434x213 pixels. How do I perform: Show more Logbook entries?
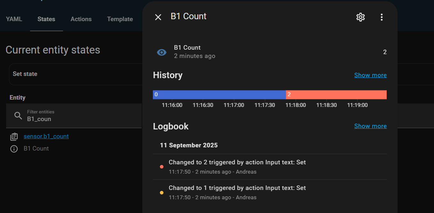[x=370, y=126]
